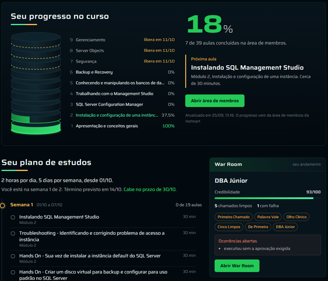Image resolution: width=328 pixels, height=281 pixels.
Task: Click 7 de 39 aulas concluídas text
Action: tap(236, 43)
